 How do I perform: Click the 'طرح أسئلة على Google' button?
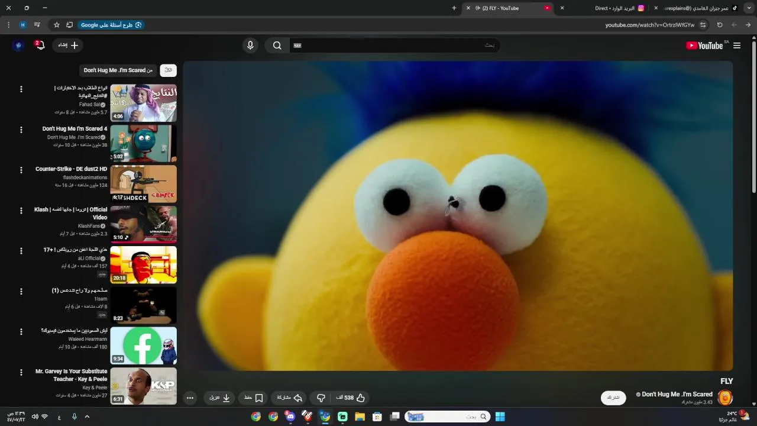click(x=111, y=25)
